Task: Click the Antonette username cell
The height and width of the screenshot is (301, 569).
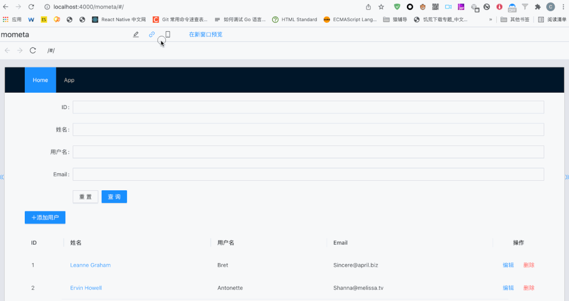Action: pyautogui.click(x=230, y=288)
